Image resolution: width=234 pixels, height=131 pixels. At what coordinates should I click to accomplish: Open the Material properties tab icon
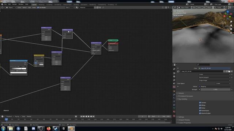174,112
